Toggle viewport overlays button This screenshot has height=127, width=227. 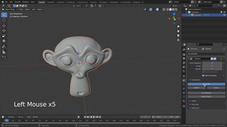[x=157, y=10]
